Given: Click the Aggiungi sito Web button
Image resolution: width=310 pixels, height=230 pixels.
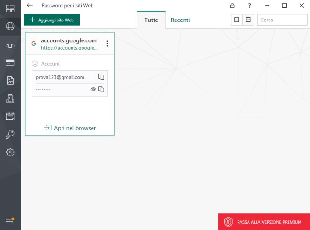Looking at the screenshot, I should tap(52, 20).
